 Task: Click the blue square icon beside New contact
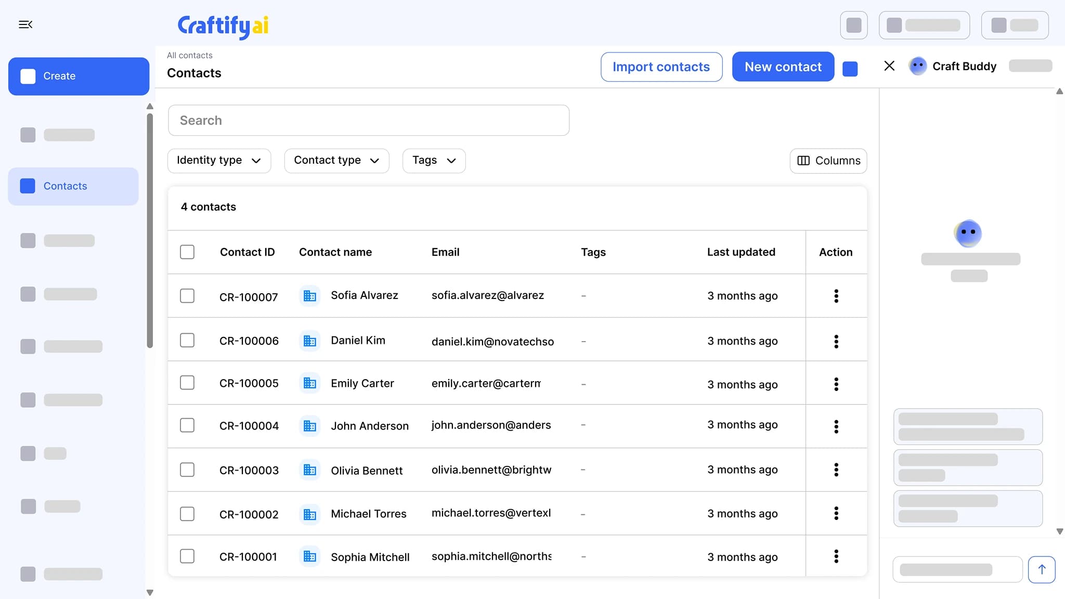click(850, 69)
